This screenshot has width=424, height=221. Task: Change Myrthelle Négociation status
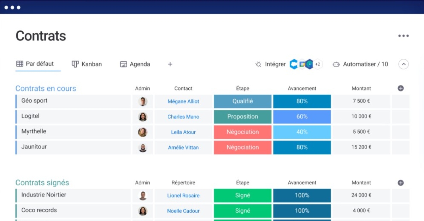click(x=243, y=132)
